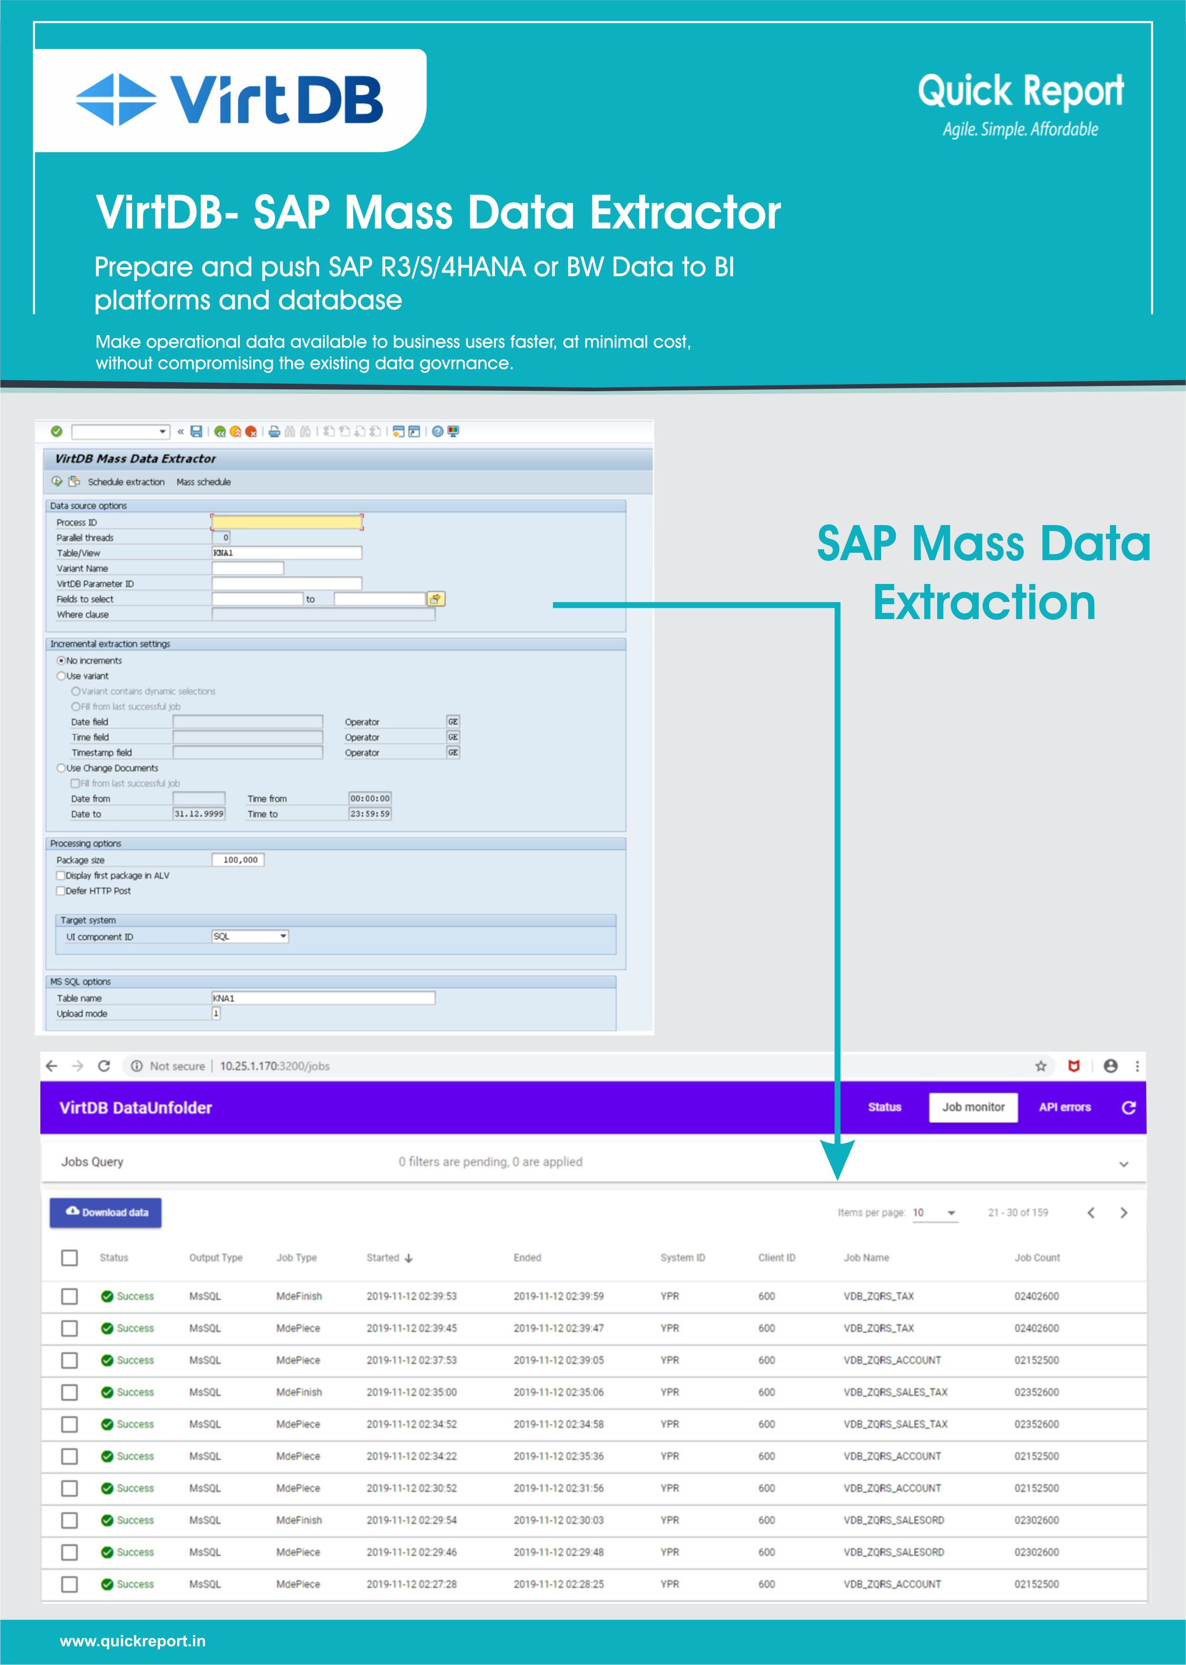Click the refresh icon in DataUnfolder header
This screenshot has height=1665, width=1186.
click(x=1129, y=1107)
